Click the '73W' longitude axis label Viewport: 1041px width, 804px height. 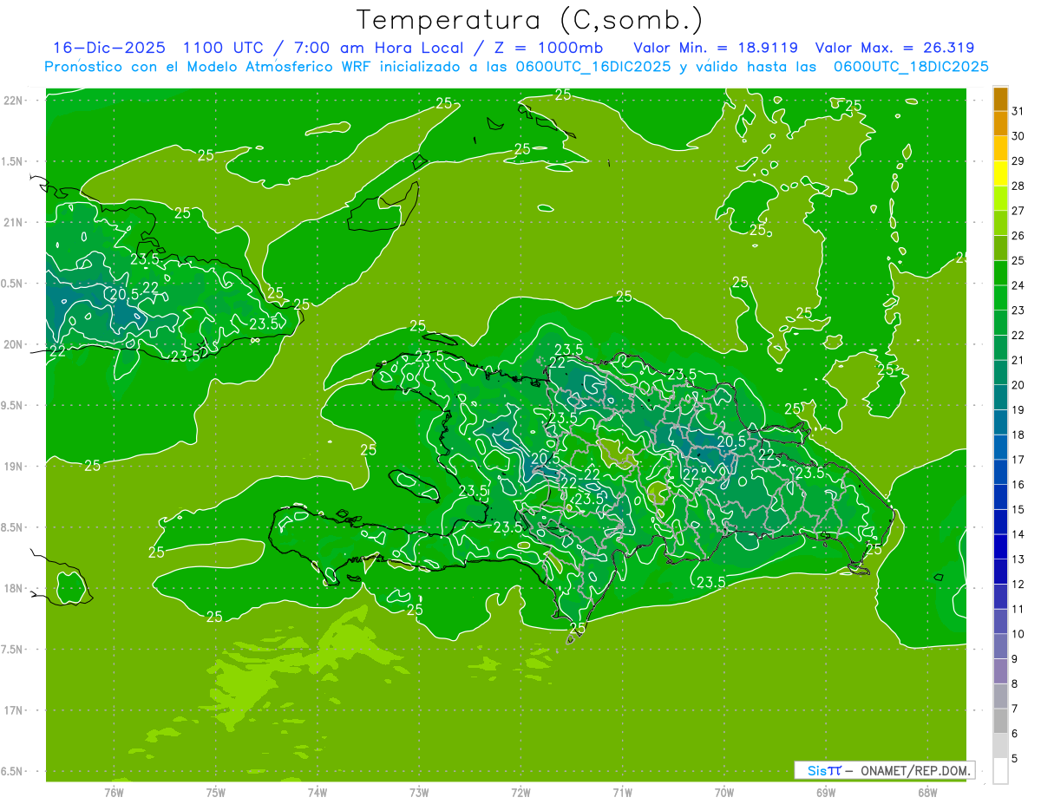(419, 792)
